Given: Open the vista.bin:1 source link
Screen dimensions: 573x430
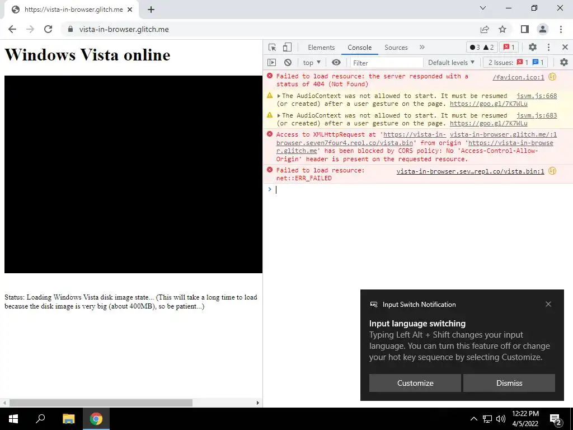Looking at the screenshot, I should (x=470, y=171).
